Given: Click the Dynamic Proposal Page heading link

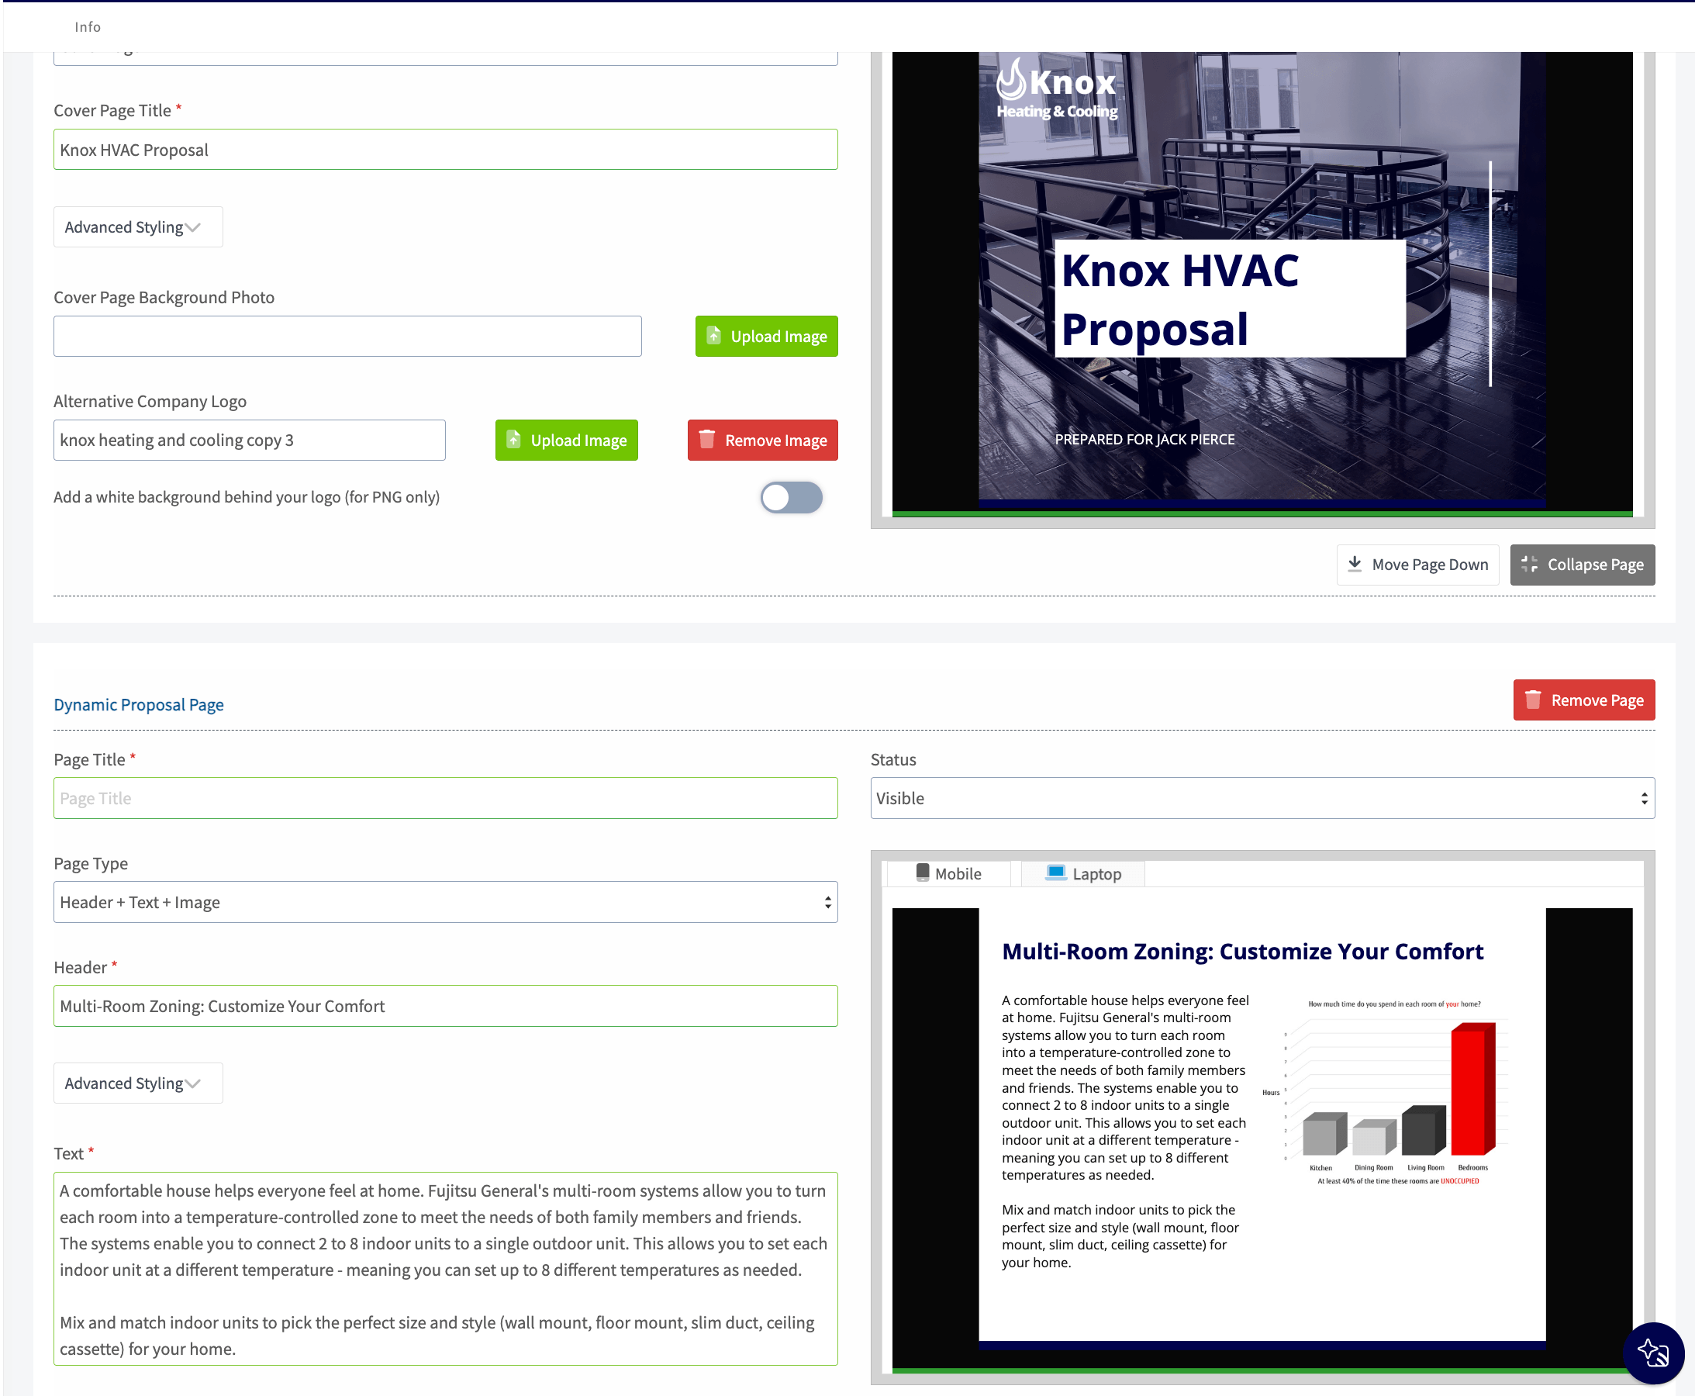Looking at the screenshot, I should (138, 703).
